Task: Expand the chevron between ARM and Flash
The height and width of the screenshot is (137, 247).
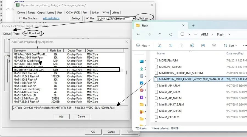Action: pos(212,34)
